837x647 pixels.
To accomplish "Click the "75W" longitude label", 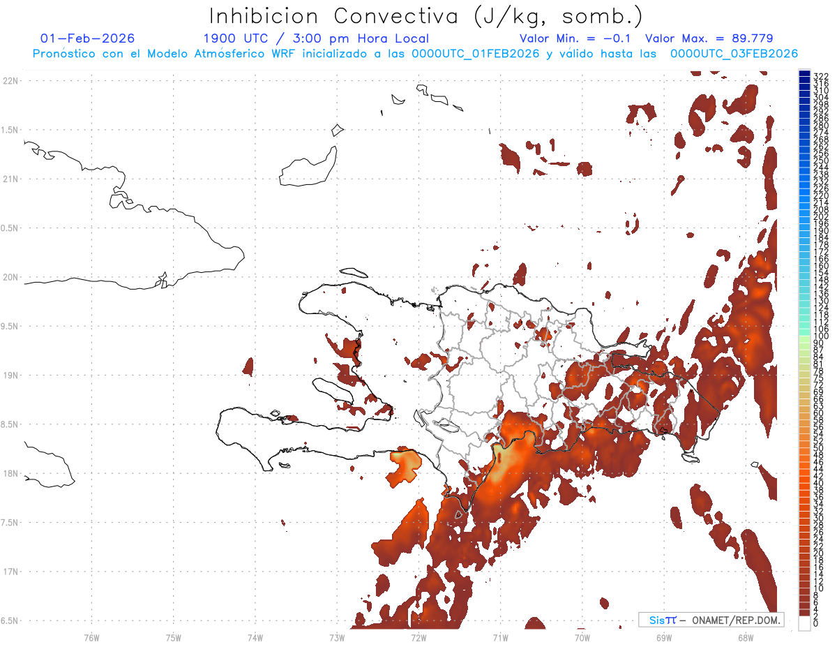I will tap(173, 637).
